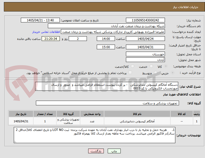Click the announcement date field 1405/04/21 - 13:40
Screen dimensions: 205x158
[x=40, y=20]
